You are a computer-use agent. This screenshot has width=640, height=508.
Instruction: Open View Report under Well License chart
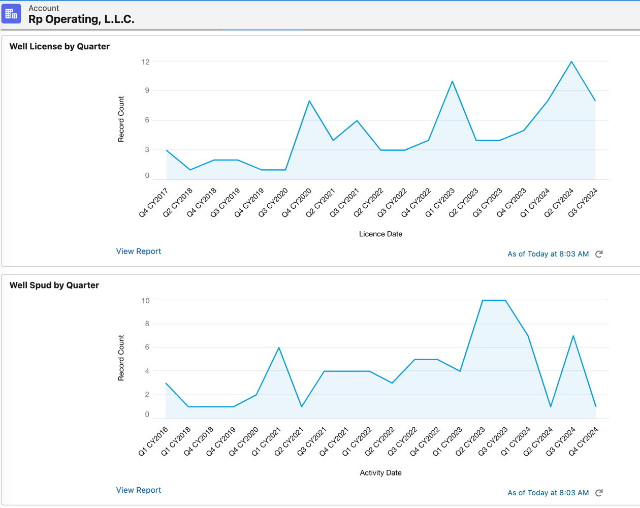(138, 251)
